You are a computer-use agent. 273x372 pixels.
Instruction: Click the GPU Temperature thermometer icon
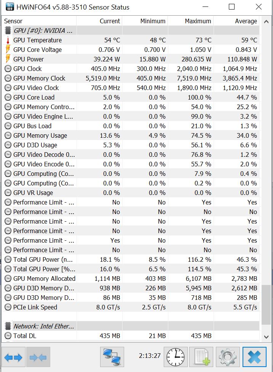pos(8,40)
